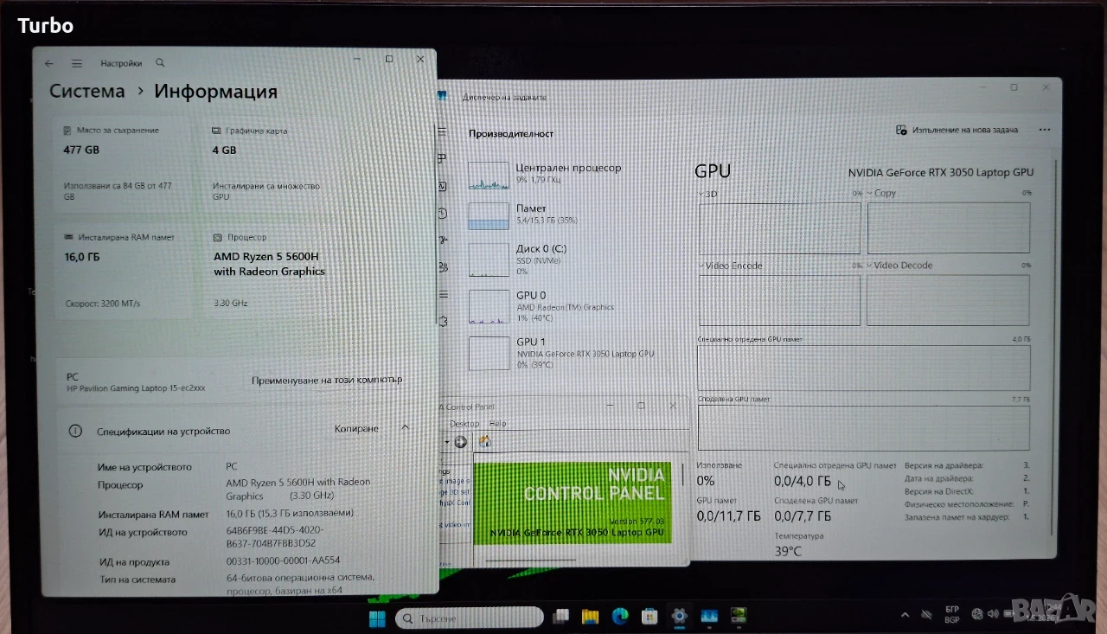Viewport: 1107px width, 634px height.
Task: Click the Task Manager icon on the taskbar
Action: click(709, 617)
